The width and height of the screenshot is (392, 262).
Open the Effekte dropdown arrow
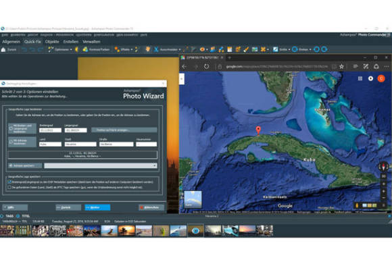pos(132,50)
